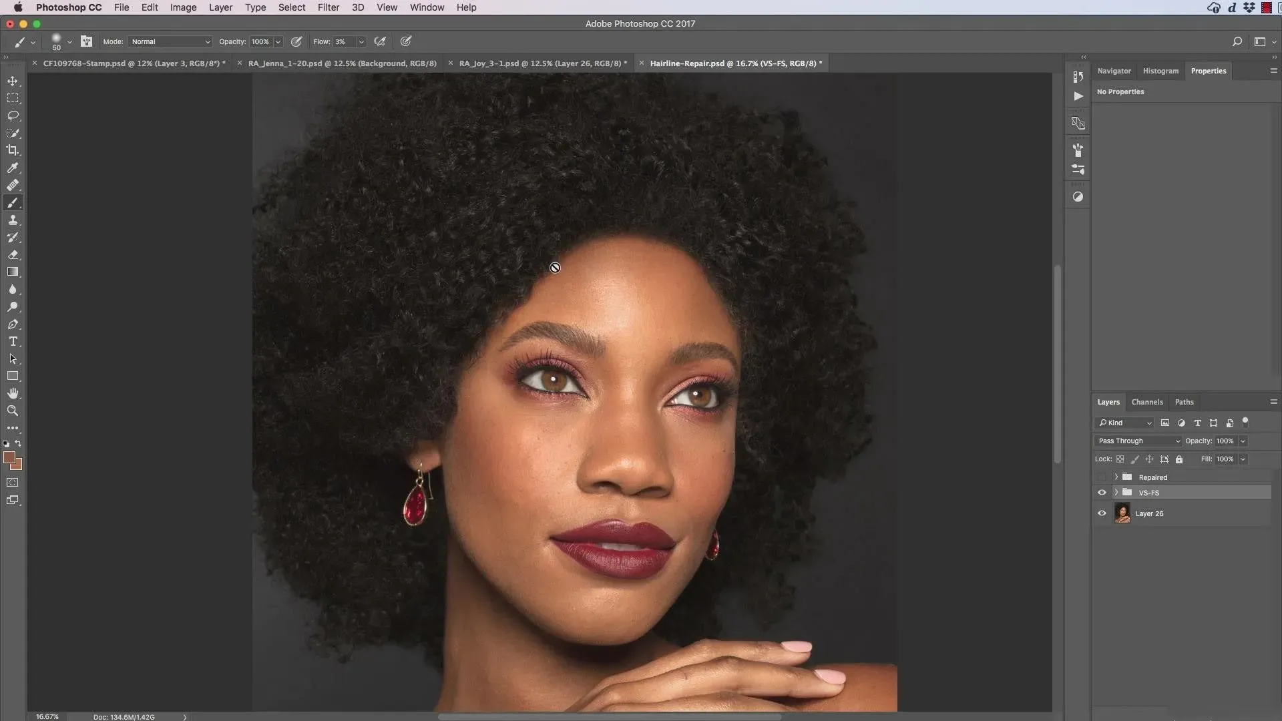Select the Eyedropper tool
This screenshot has width=1282, height=721.
(13, 168)
